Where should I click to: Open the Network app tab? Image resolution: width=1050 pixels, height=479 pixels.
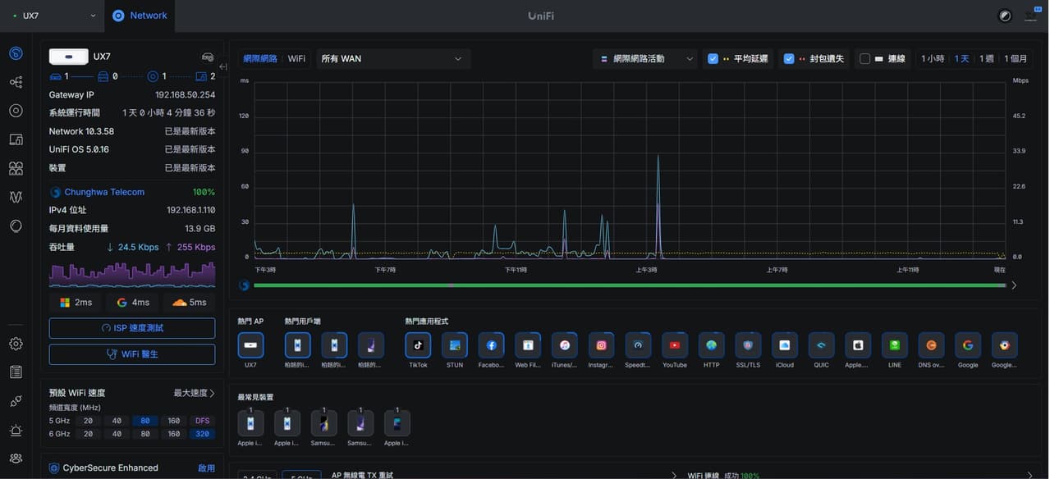[140, 16]
